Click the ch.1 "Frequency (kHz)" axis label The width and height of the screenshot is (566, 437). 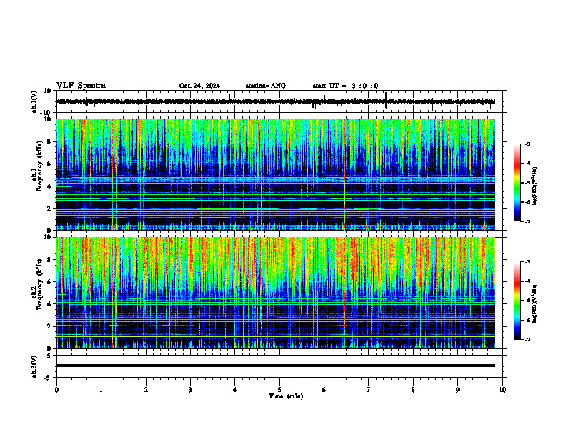[x=40, y=166]
